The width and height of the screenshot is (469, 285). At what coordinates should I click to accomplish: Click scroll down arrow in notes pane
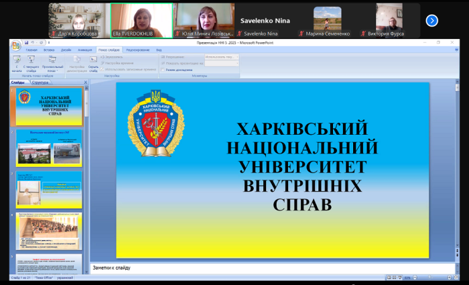tap(457, 271)
